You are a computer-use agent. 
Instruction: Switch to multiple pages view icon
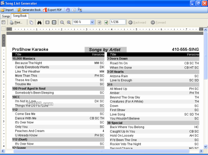[x=54, y=23]
